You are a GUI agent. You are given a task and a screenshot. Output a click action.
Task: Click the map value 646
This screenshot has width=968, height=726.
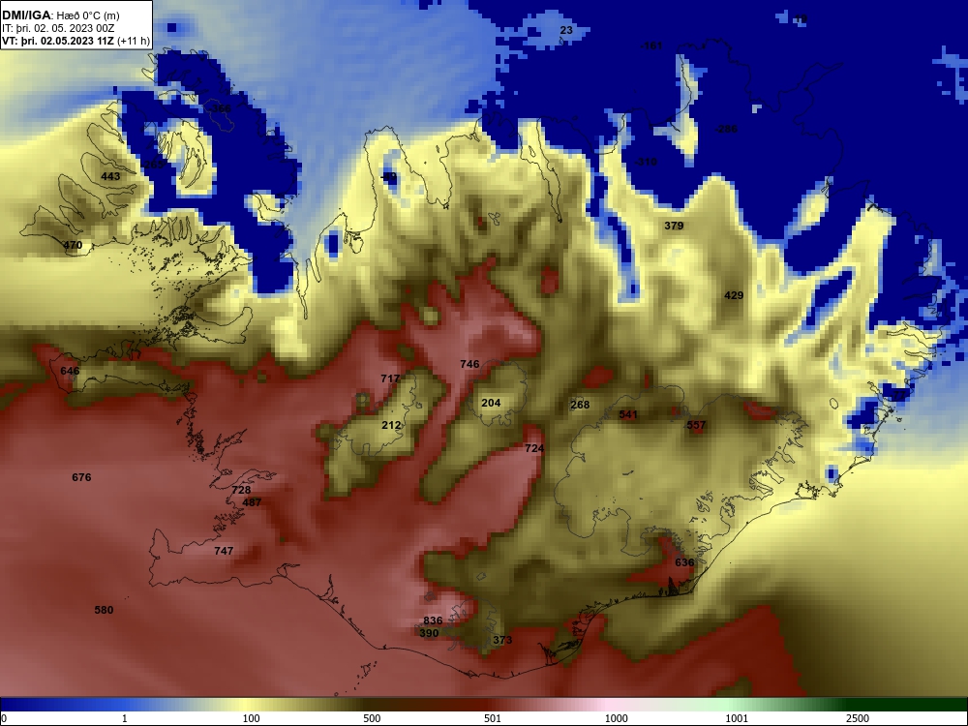[x=70, y=371]
